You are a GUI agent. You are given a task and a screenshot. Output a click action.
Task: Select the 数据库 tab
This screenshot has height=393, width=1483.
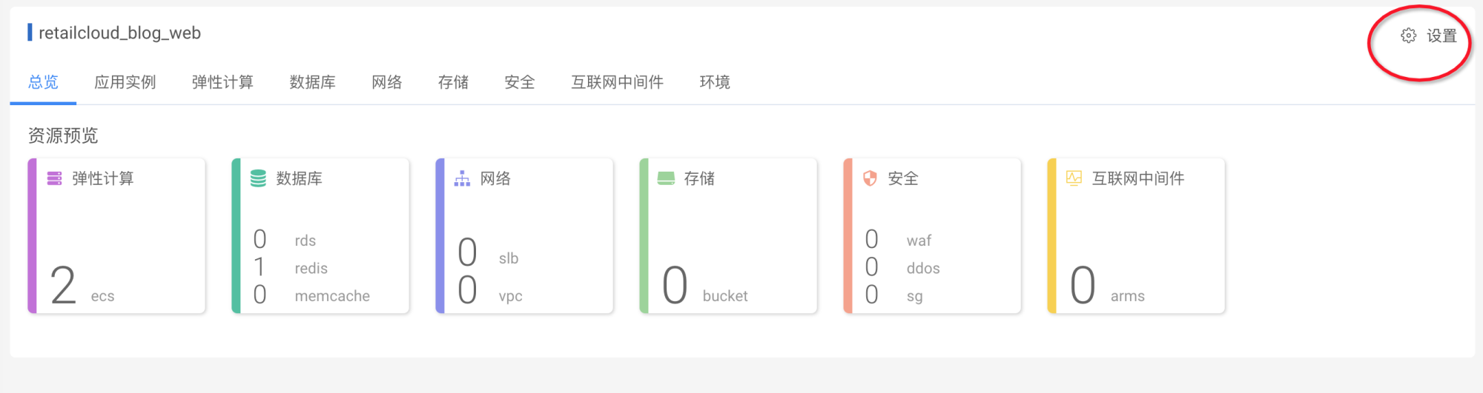(x=312, y=82)
